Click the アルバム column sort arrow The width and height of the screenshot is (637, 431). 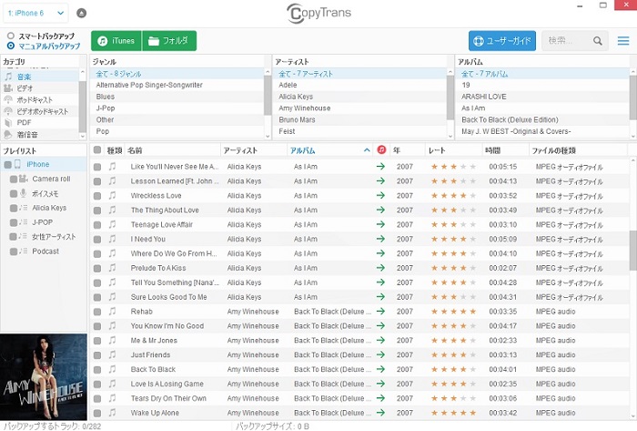coord(367,150)
